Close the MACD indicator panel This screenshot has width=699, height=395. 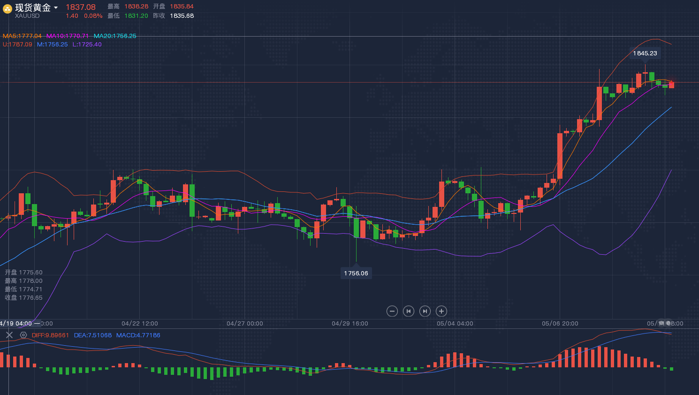tap(9, 335)
